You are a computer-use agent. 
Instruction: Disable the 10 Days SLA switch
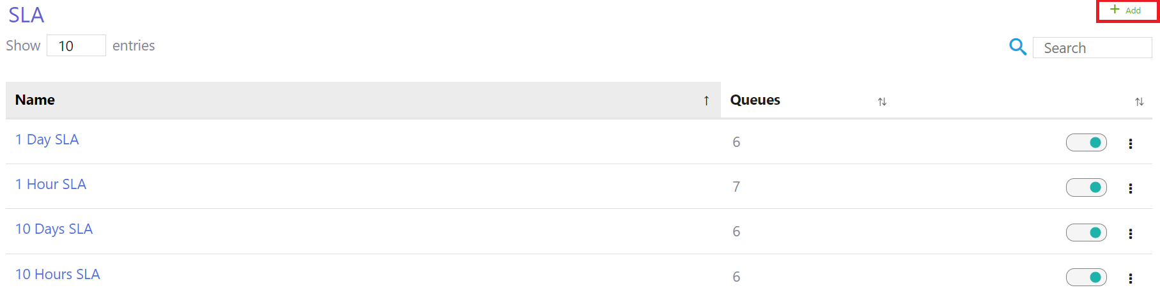click(1086, 233)
